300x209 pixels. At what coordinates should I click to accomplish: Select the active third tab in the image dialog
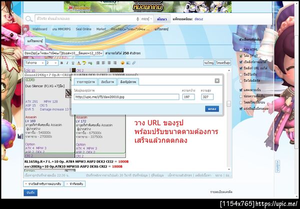pos(128,82)
